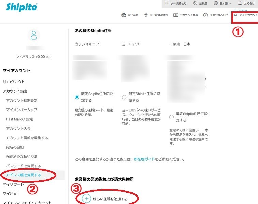Open the マイアカウント menu in header
This screenshot has width=258, height=204.
pos(246,15)
